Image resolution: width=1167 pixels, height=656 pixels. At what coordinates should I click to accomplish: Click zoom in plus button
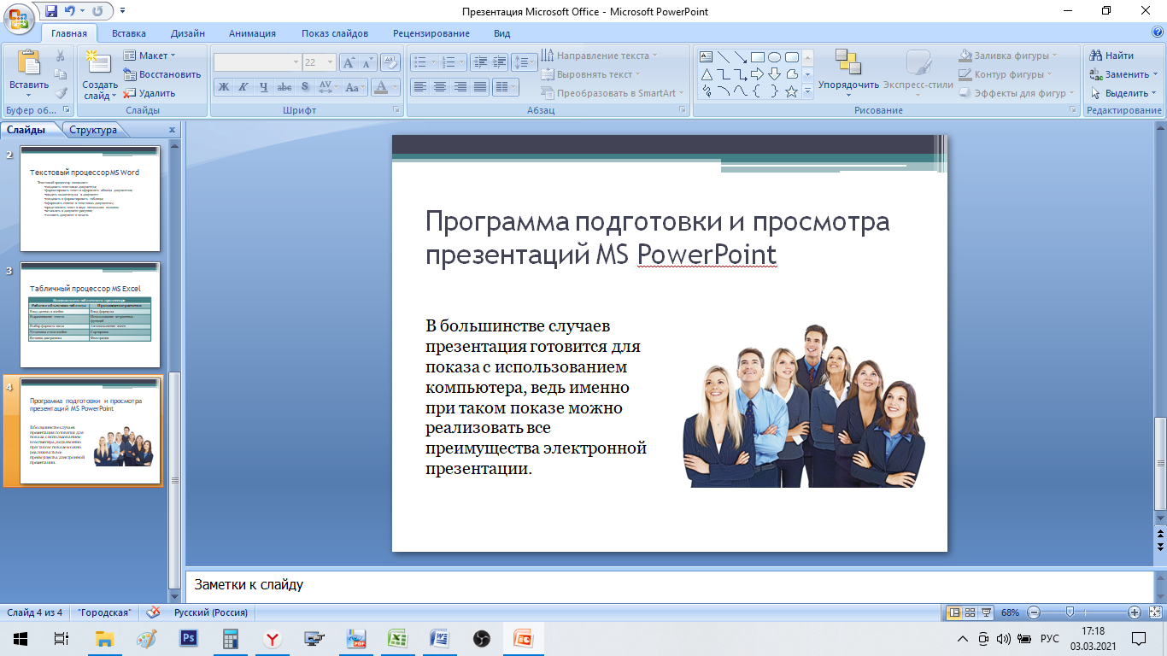pyautogui.click(x=1135, y=612)
